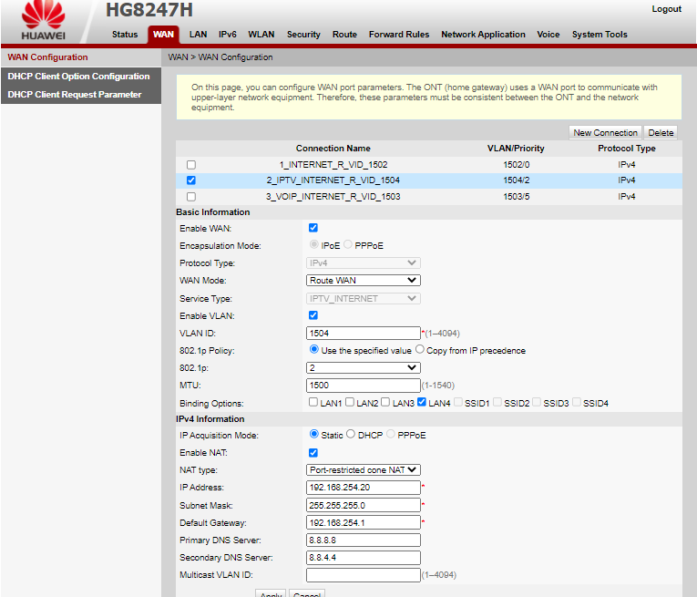
Task: Select DHCP Client Request Parameter menu item
Action: click(x=75, y=95)
